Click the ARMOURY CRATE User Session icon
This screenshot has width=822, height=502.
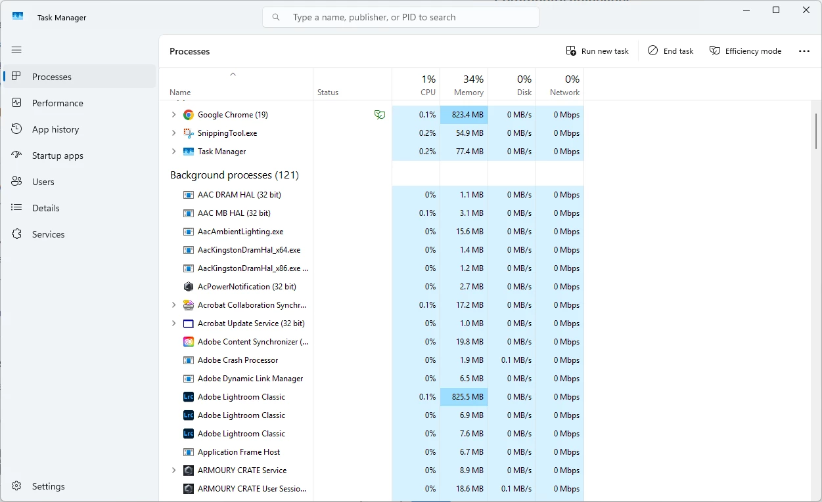click(189, 489)
